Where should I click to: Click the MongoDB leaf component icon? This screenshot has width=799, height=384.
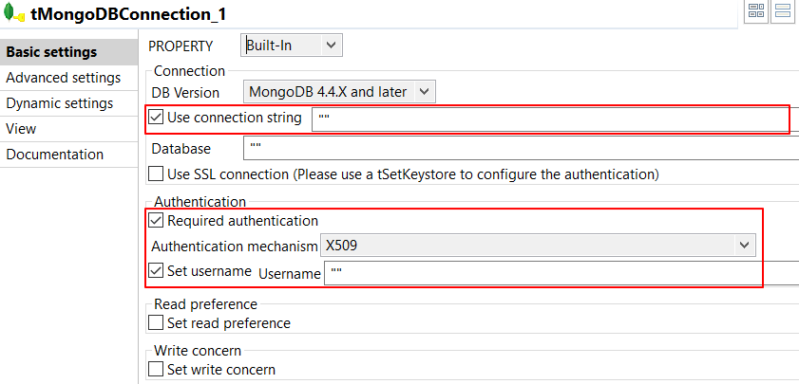pos(14,16)
